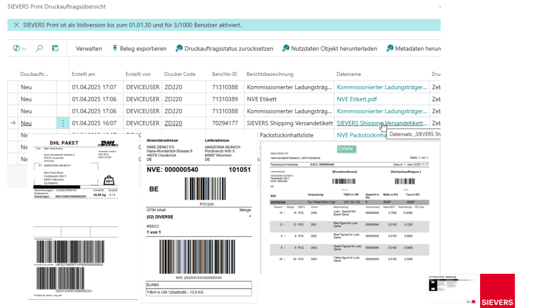Open the search magnifier icon
Screen dimensions: 548x308
point(39,48)
